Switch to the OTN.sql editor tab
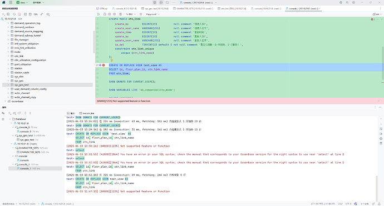This screenshot has width=384, height=206. pos(102,8)
